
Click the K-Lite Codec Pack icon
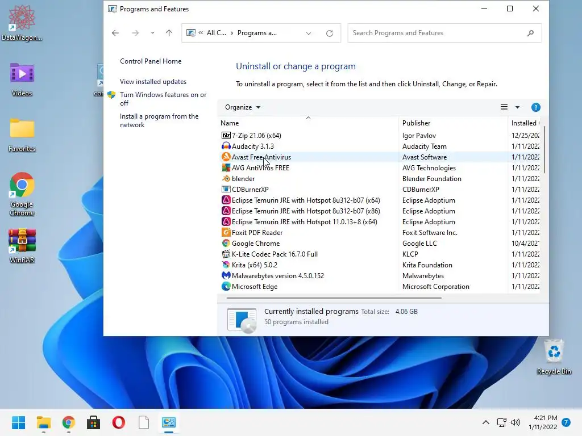[226, 254]
